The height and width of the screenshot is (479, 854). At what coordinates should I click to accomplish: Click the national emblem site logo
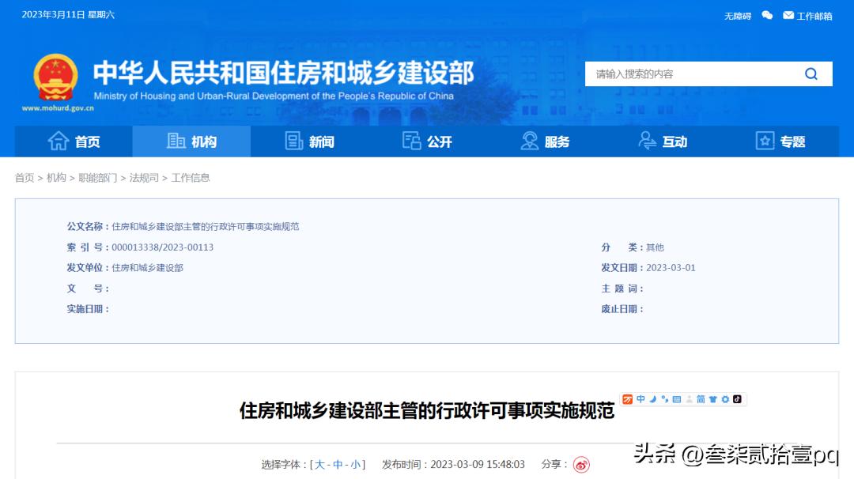pos(55,76)
